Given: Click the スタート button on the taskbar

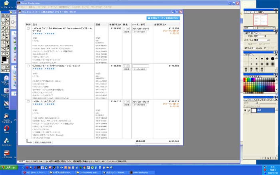Looking at the screenshot, I should [9, 167].
